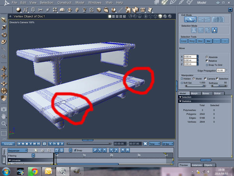Viewport: 234px width, 176px height.
Task: Switch to the first Edit Mode button
Action: (x=190, y=20)
